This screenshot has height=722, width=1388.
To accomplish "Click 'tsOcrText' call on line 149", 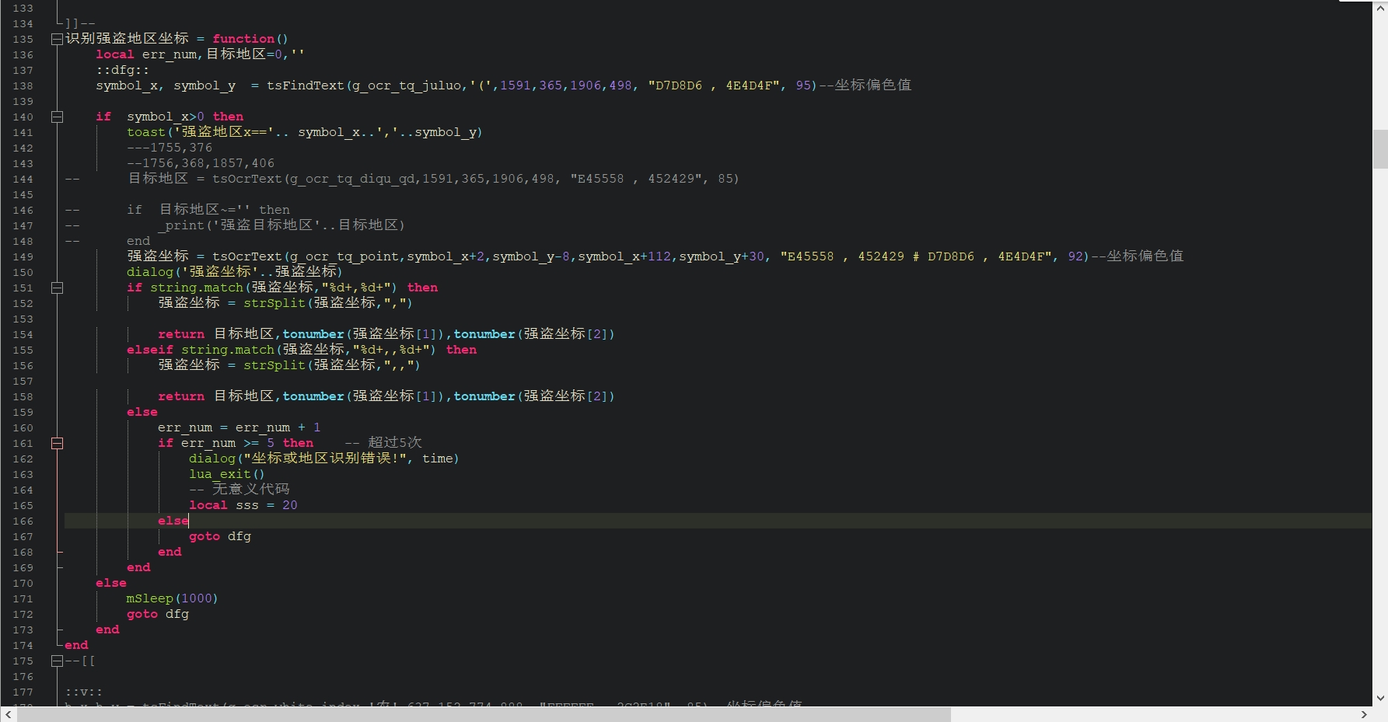I will [247, 256].
